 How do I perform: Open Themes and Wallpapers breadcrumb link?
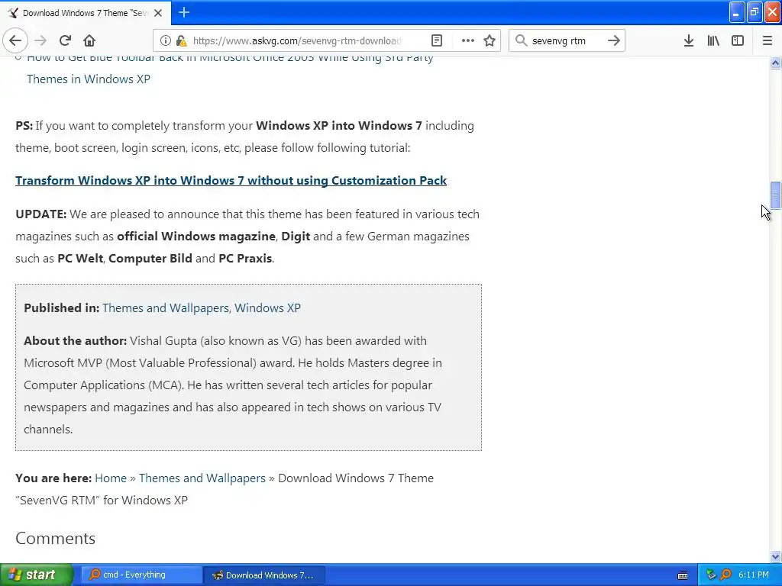(202, 478)
